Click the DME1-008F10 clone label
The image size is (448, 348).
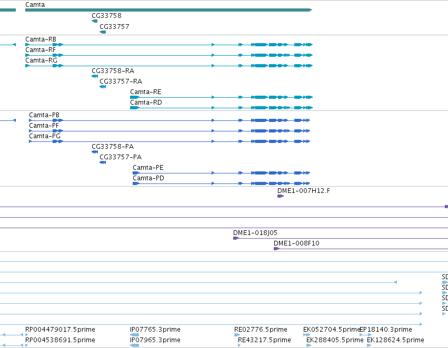pyautogui.click(x=296, y=243)
